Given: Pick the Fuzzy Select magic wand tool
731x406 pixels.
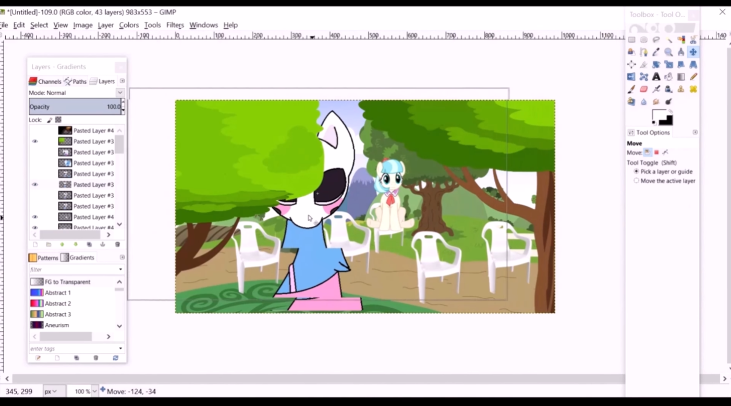Looking at the screenshot, I should point(669,40).
